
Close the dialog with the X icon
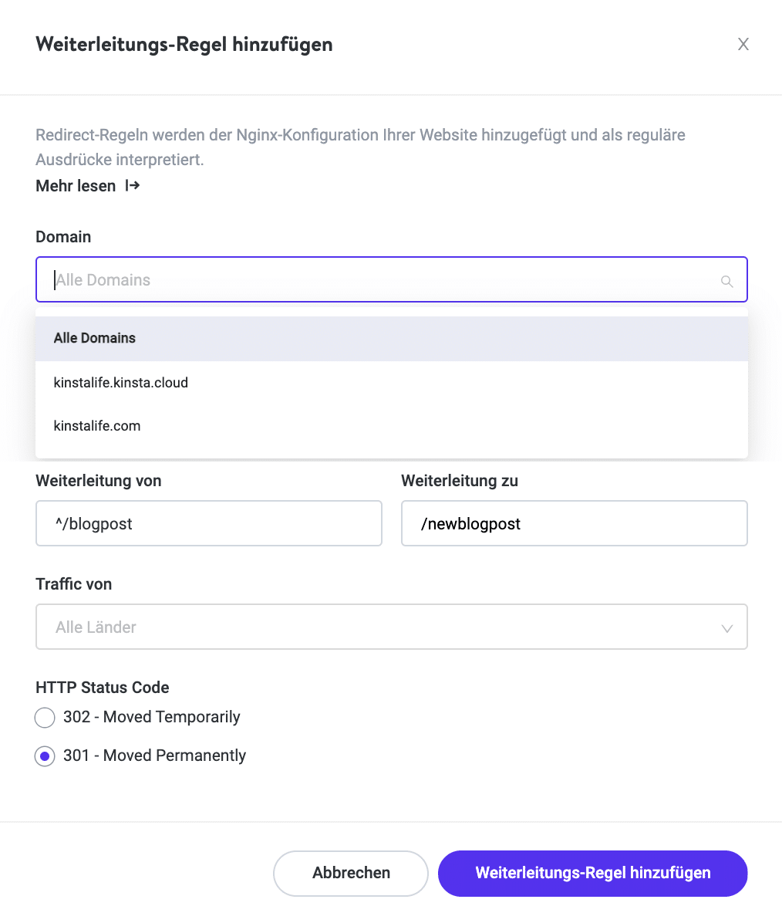click(x=743, y=45)
